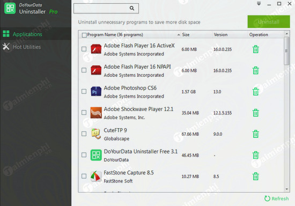295x206 pixels.
Task: Check the DoYourData Uninstaller Free 3.1 checkbox
Action: tap(84, 155)
